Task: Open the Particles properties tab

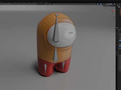Action: 117,48
